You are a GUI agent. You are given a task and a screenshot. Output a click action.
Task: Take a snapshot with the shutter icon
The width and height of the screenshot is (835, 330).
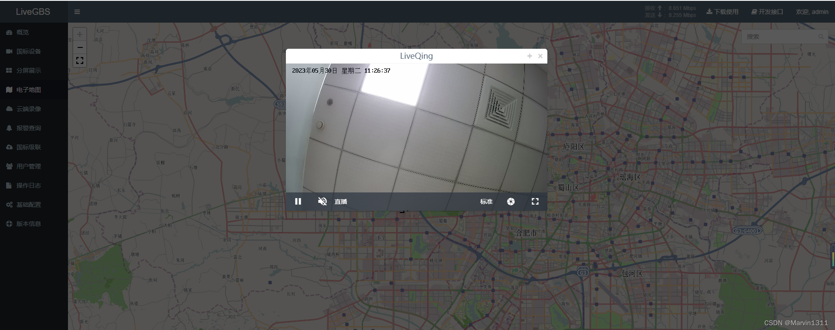pos(511,202)
